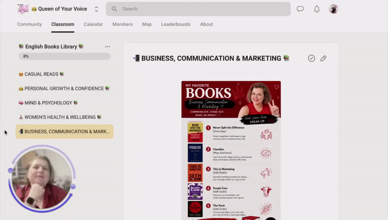
Task: Select BUSINESS, COMMUNICATION & MARK... lesson
Action: (64, 132)
